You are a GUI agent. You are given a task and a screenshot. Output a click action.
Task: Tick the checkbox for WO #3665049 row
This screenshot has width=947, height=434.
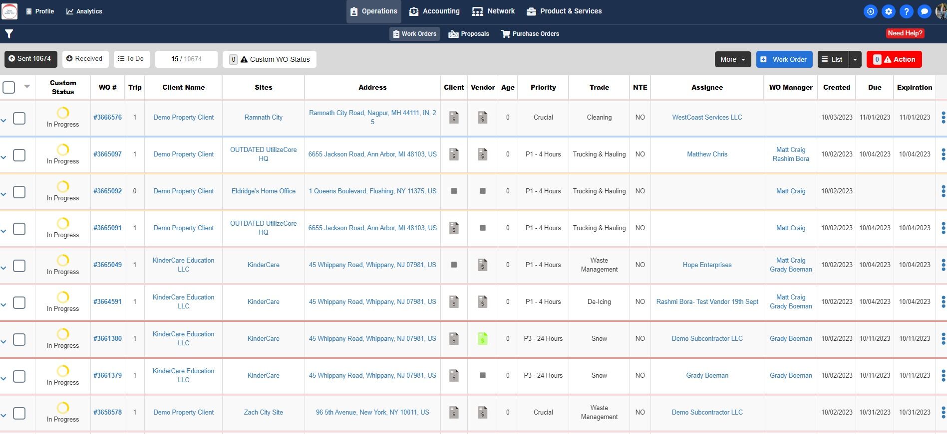[19, 266]
